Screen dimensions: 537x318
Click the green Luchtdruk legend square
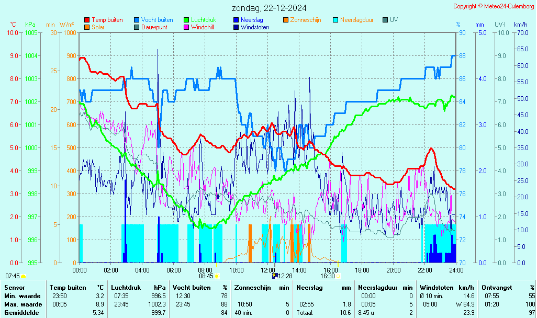tap(186, 20)
